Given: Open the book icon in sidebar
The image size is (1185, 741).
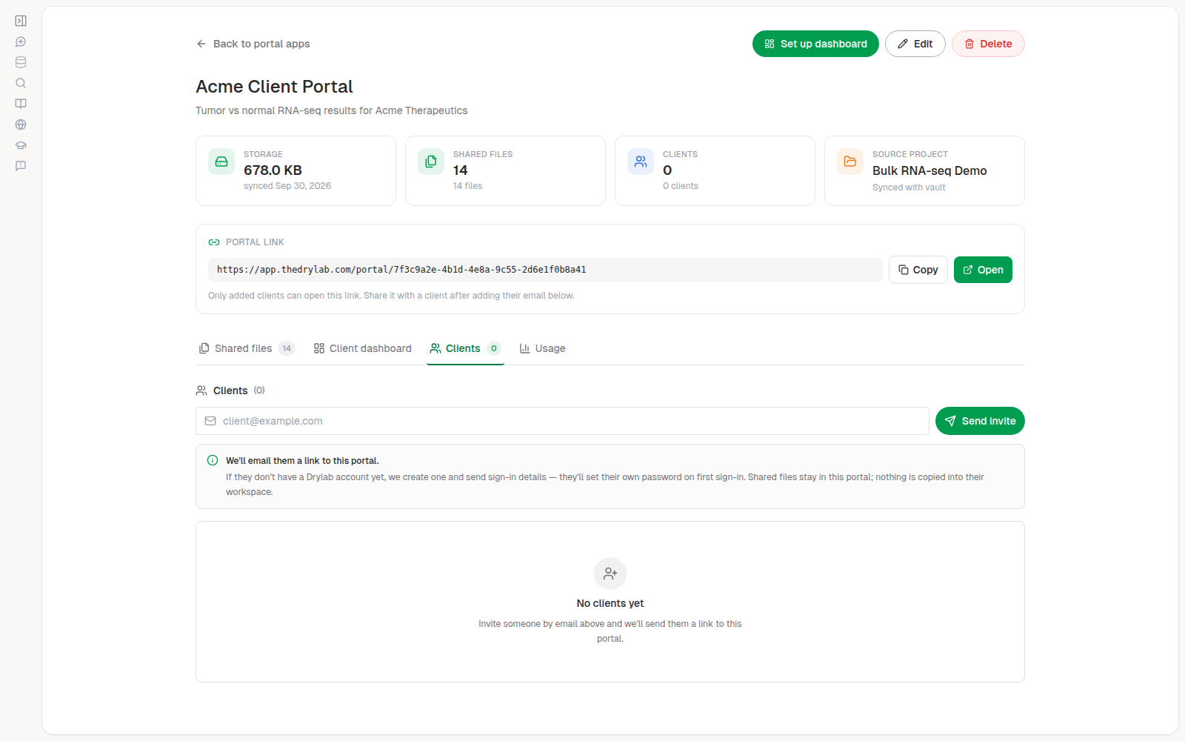Looking at the screenshot, I should 21,104.
